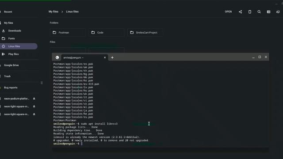Click the 'Postman/Postman' output line

pyautogui.click(x=65, y=121)
